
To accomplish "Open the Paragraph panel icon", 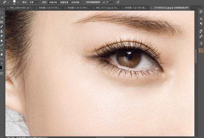I will click(201, 24).
